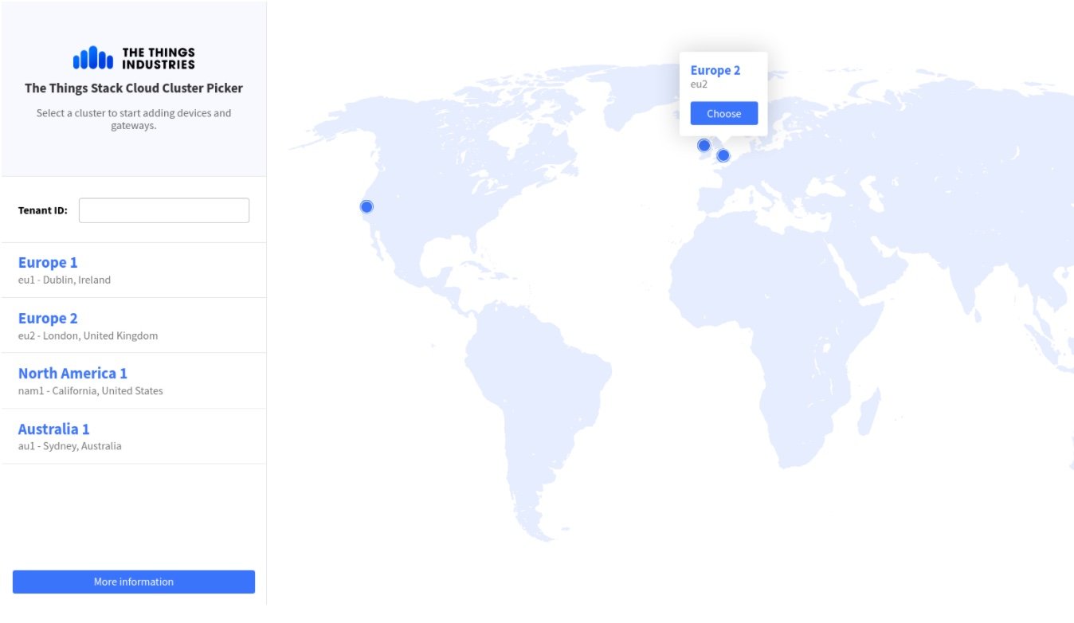The width and height of the screenshot is (1074, 623).
Task: Click the More information button
Action: point(134,582)
